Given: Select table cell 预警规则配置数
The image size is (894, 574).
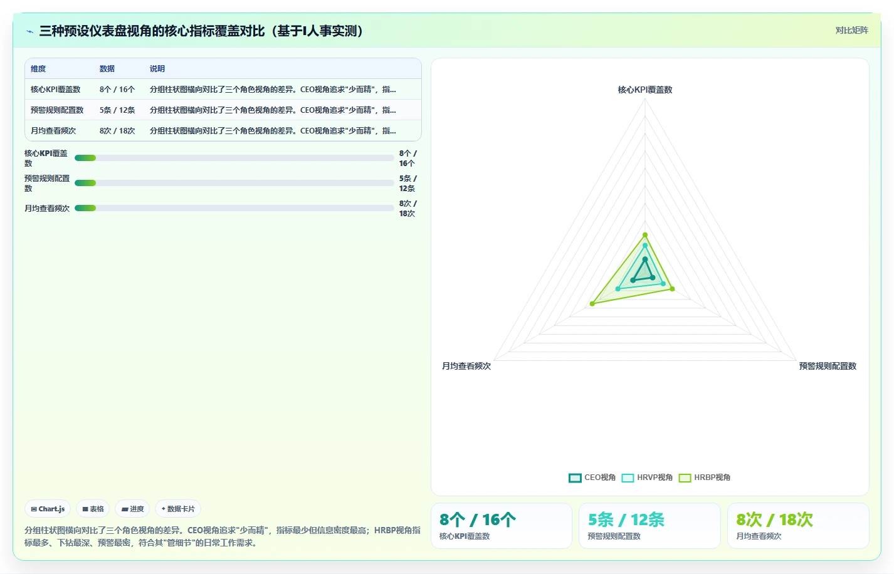Looking at the screenshot, I should click(x=57, y=110).
